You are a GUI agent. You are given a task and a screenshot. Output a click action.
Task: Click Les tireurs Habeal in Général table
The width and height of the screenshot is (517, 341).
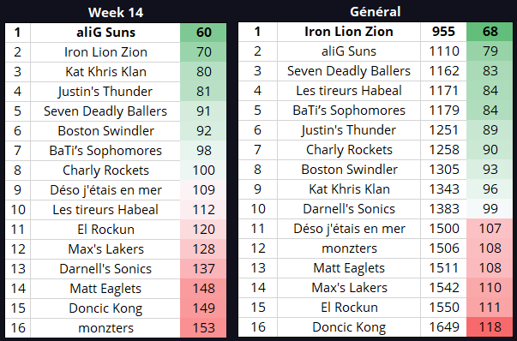pos(349,91)
